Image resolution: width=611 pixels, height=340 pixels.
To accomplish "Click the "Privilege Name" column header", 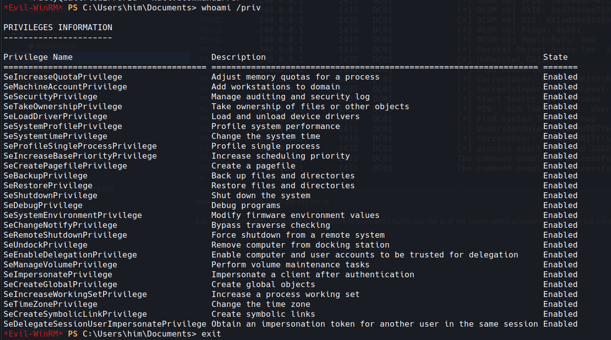I will pyautogui.click(x=38, y=57).
